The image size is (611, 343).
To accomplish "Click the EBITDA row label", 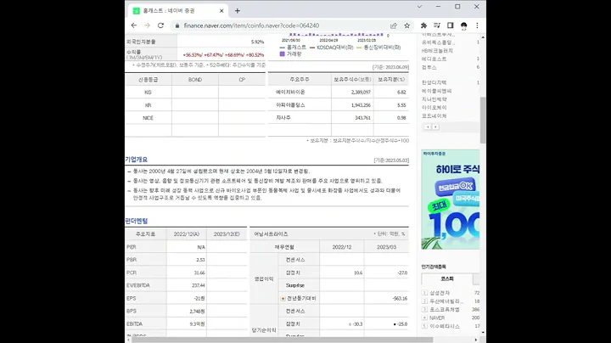I will click(134, 324).
